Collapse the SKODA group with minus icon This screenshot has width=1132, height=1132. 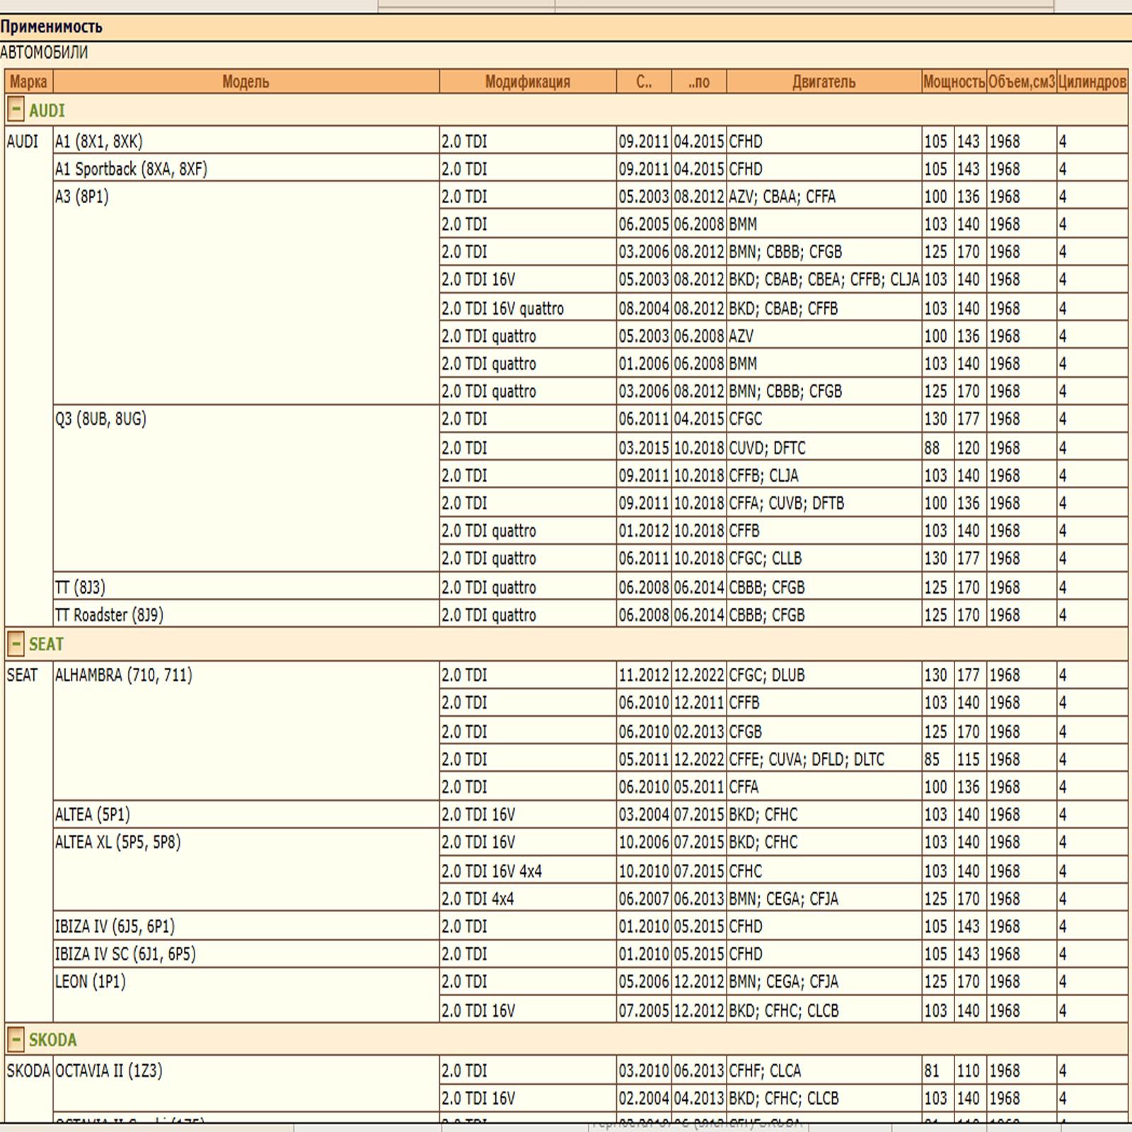pyautogui.click(x=16, y=1039)
